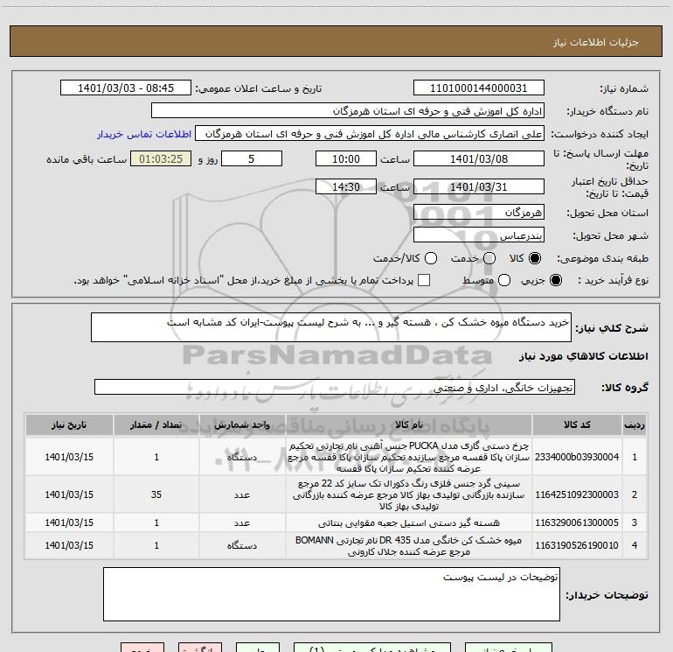
Task: Select the کالا radio button
Action: click(535, 258)
